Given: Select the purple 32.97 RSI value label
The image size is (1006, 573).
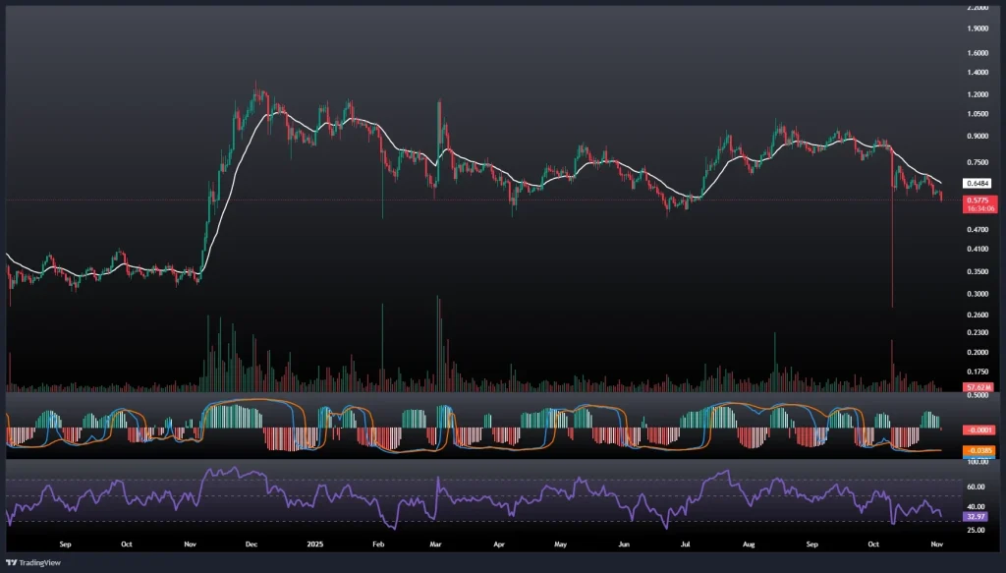Looking at the screenshot, I should tap(978, 515).
